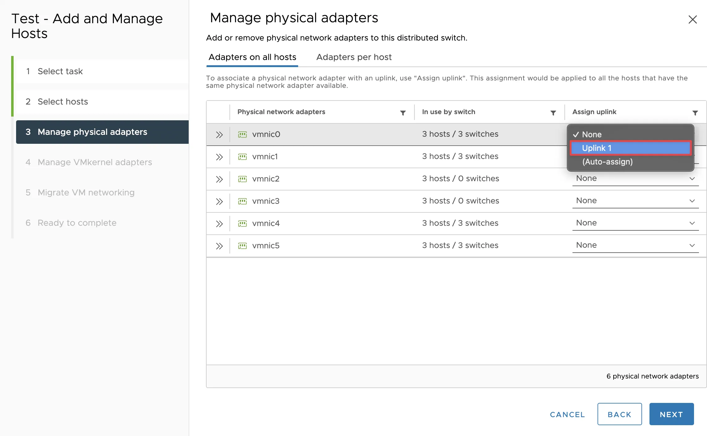
Task: Open the Assign uplink column filter
Action: (695, 113)
